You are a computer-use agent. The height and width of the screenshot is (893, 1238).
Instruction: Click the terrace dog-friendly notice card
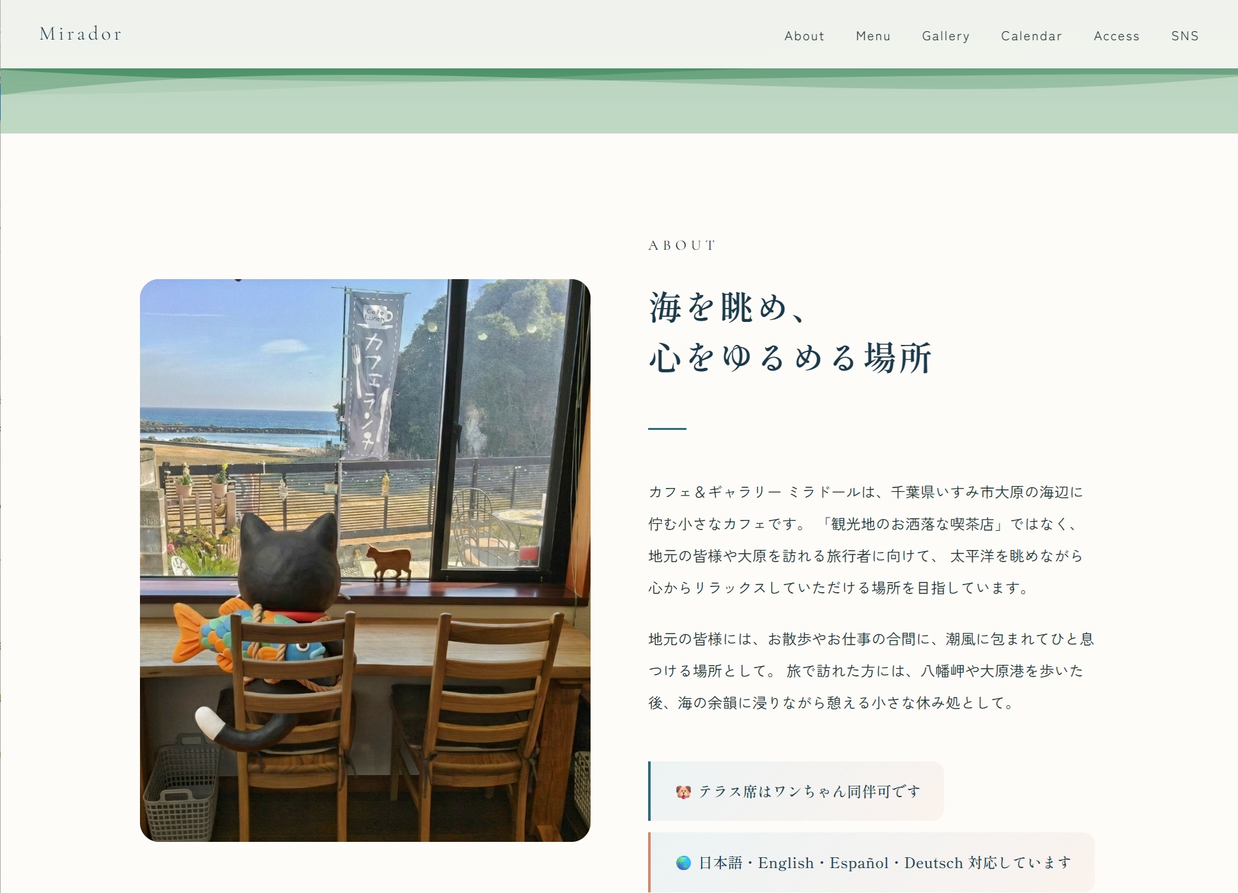pos(795,790)
